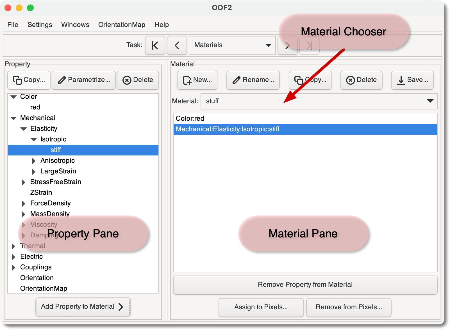Delete the selected property in Property pane
This screenshot has height=330, width=450.
coord(138,80)
